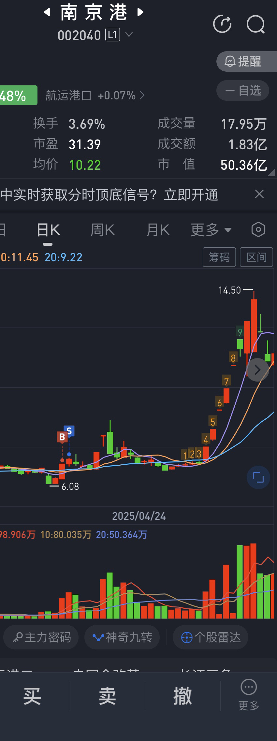277x741 pixels.
Task: Tap the 均价 10.22 value
Action: 85,165
